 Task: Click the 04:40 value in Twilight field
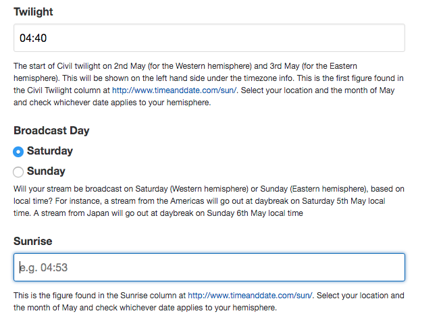(x=32, y=38)
